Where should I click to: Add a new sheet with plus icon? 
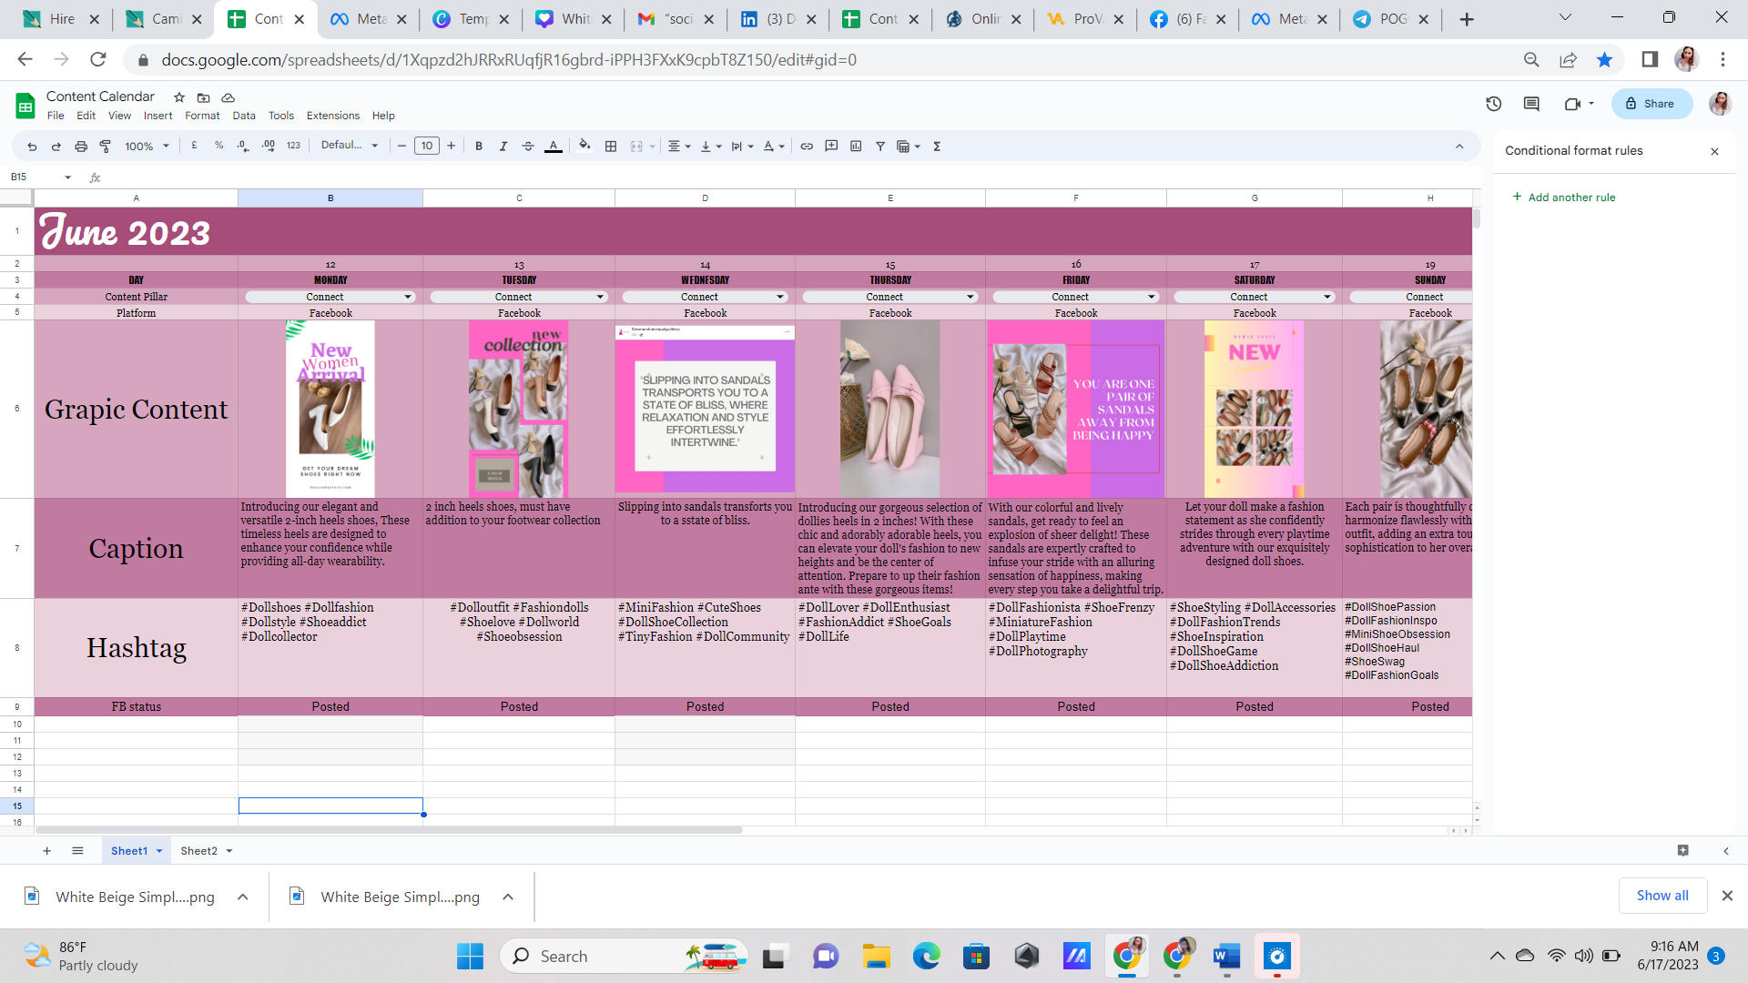tap(46, 851)
